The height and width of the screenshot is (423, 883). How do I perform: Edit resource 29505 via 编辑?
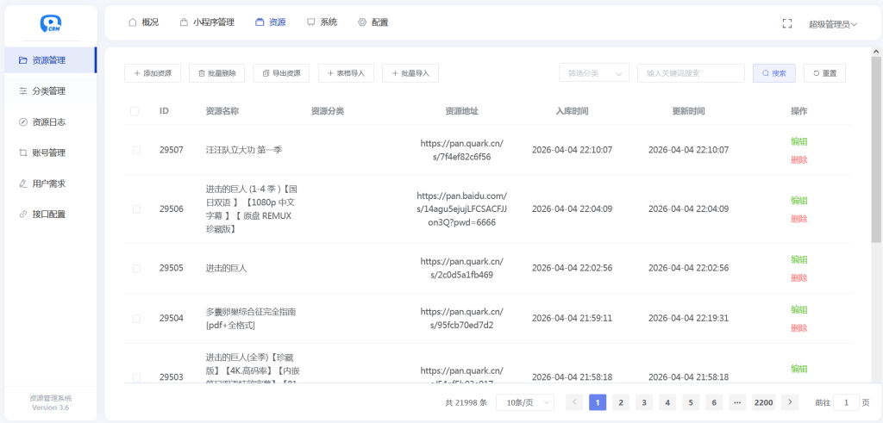coord(799,259)
